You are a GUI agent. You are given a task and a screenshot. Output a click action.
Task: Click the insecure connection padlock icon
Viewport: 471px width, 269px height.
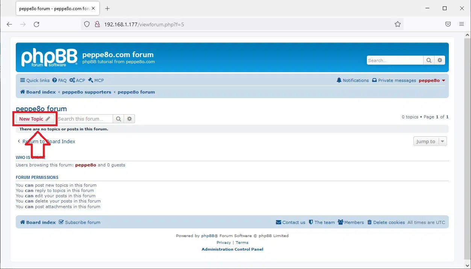(x=97, y=24)
